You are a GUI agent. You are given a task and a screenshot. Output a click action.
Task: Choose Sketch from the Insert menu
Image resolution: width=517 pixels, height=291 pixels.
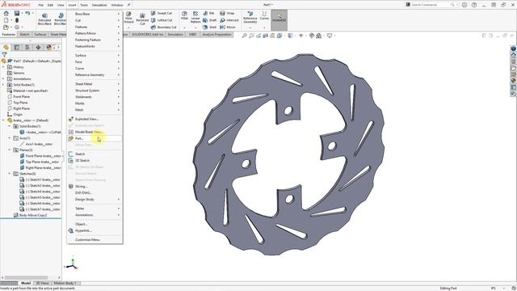tap(95, 154)
